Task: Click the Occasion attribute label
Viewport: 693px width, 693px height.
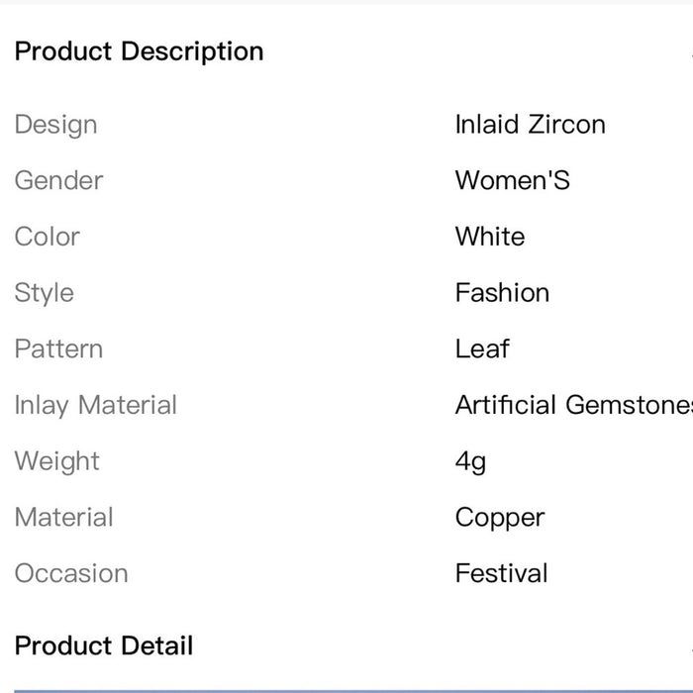Action: 70,573
